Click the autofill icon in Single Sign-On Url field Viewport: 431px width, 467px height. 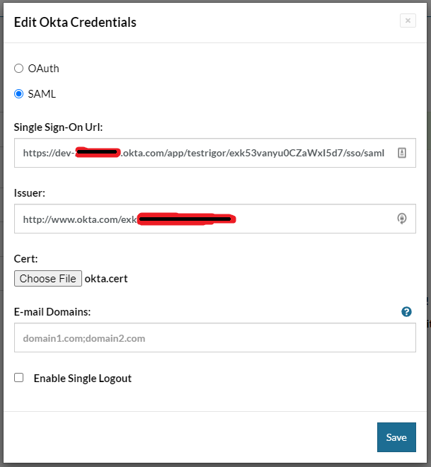tap(402, 153)
